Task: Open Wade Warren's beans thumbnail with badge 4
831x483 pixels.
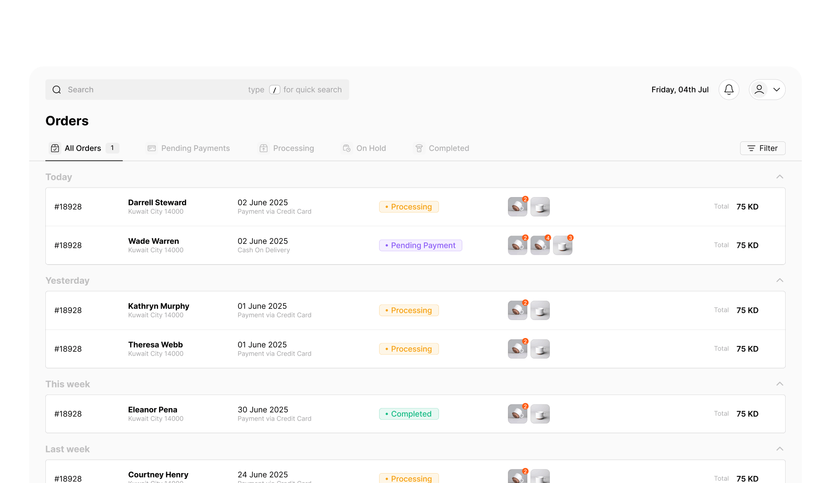Action: [x=540, y=246]
